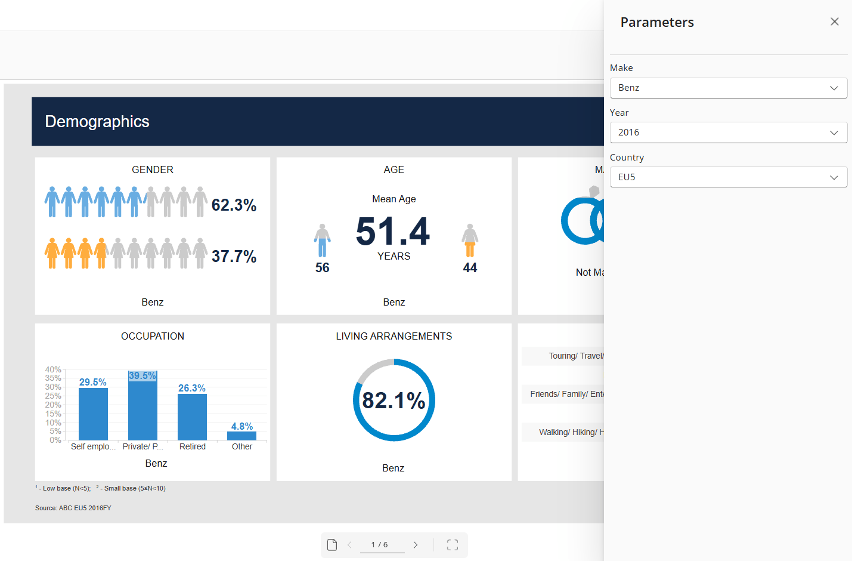Click the Touring/ Travel activity row
The height and width of the screenshot is (561, 852).
563,356
